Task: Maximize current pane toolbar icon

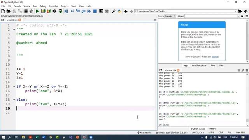Action: pyautogui.click(x=101, y=11)
